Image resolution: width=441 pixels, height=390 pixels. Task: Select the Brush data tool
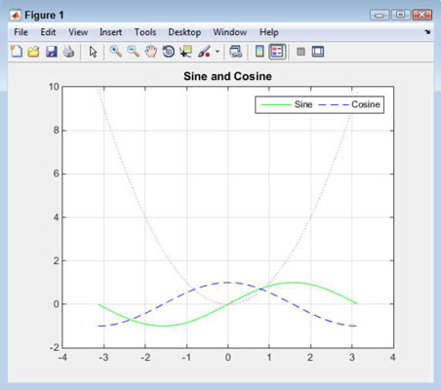pyautogui.click(x=204, y=52)
